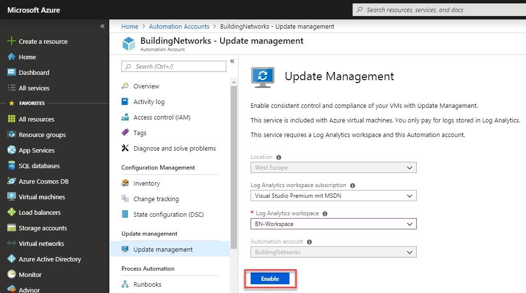Click the blade menu vertical scrollbar
This screenshot has width=526, height=293.
tap(234, 167)
